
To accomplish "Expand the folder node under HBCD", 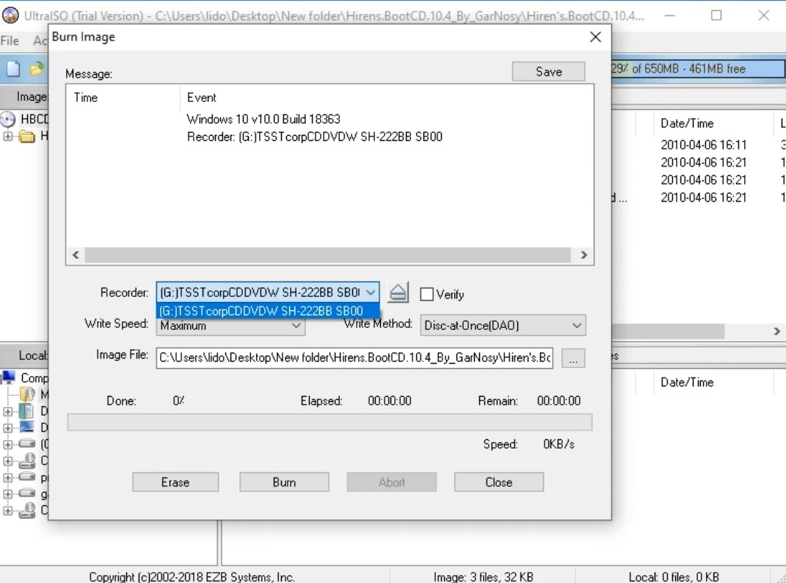I will click(x=7, y=136).
